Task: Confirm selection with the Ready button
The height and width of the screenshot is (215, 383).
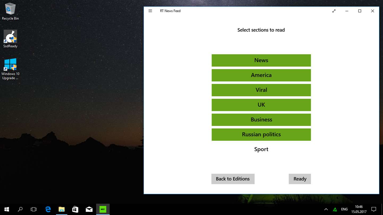Action: pos(300,179)
